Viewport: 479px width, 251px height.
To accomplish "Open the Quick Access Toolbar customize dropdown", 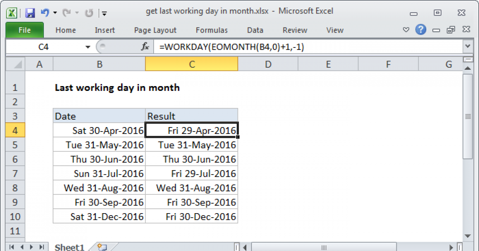I will 105,13.
